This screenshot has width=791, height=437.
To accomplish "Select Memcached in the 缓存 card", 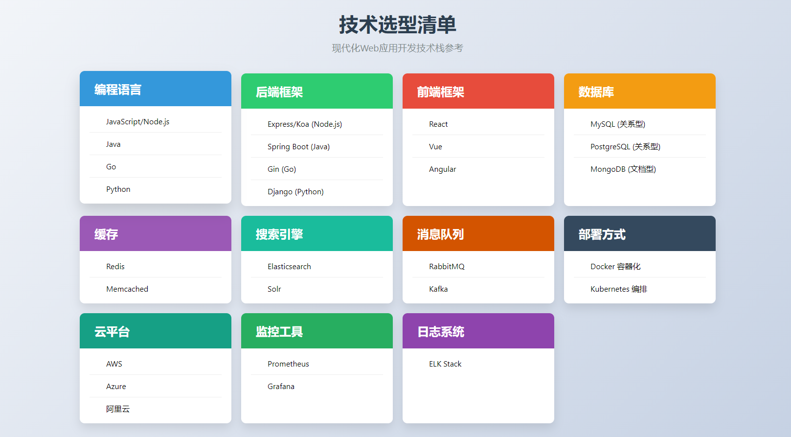I will point(156,289).
